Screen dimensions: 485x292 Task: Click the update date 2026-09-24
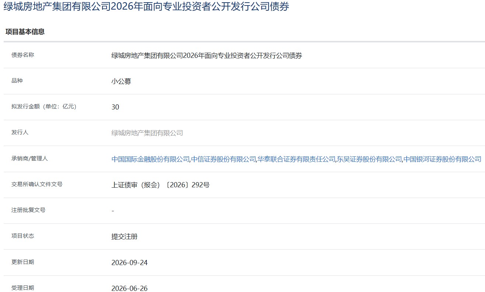[129, 263]
